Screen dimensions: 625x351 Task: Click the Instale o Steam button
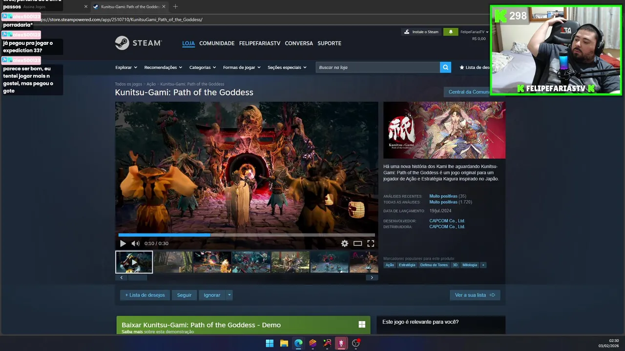pos(421,32)
